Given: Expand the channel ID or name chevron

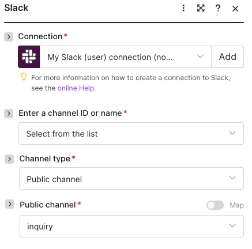Looking at the screenshot, I should (x=9, y=114).
